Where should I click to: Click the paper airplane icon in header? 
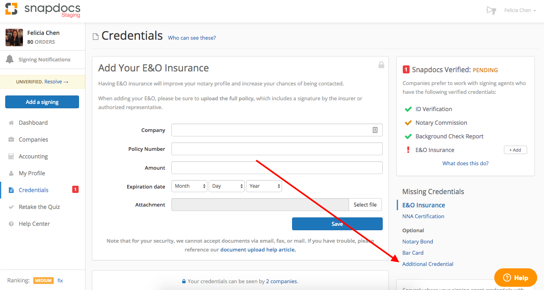[x=491, y=10]
